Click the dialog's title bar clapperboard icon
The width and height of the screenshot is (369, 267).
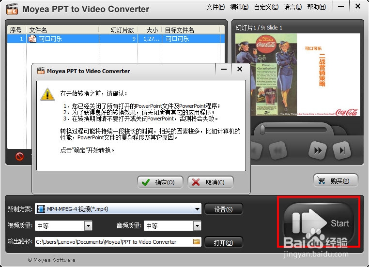click(x=41, y=71)
